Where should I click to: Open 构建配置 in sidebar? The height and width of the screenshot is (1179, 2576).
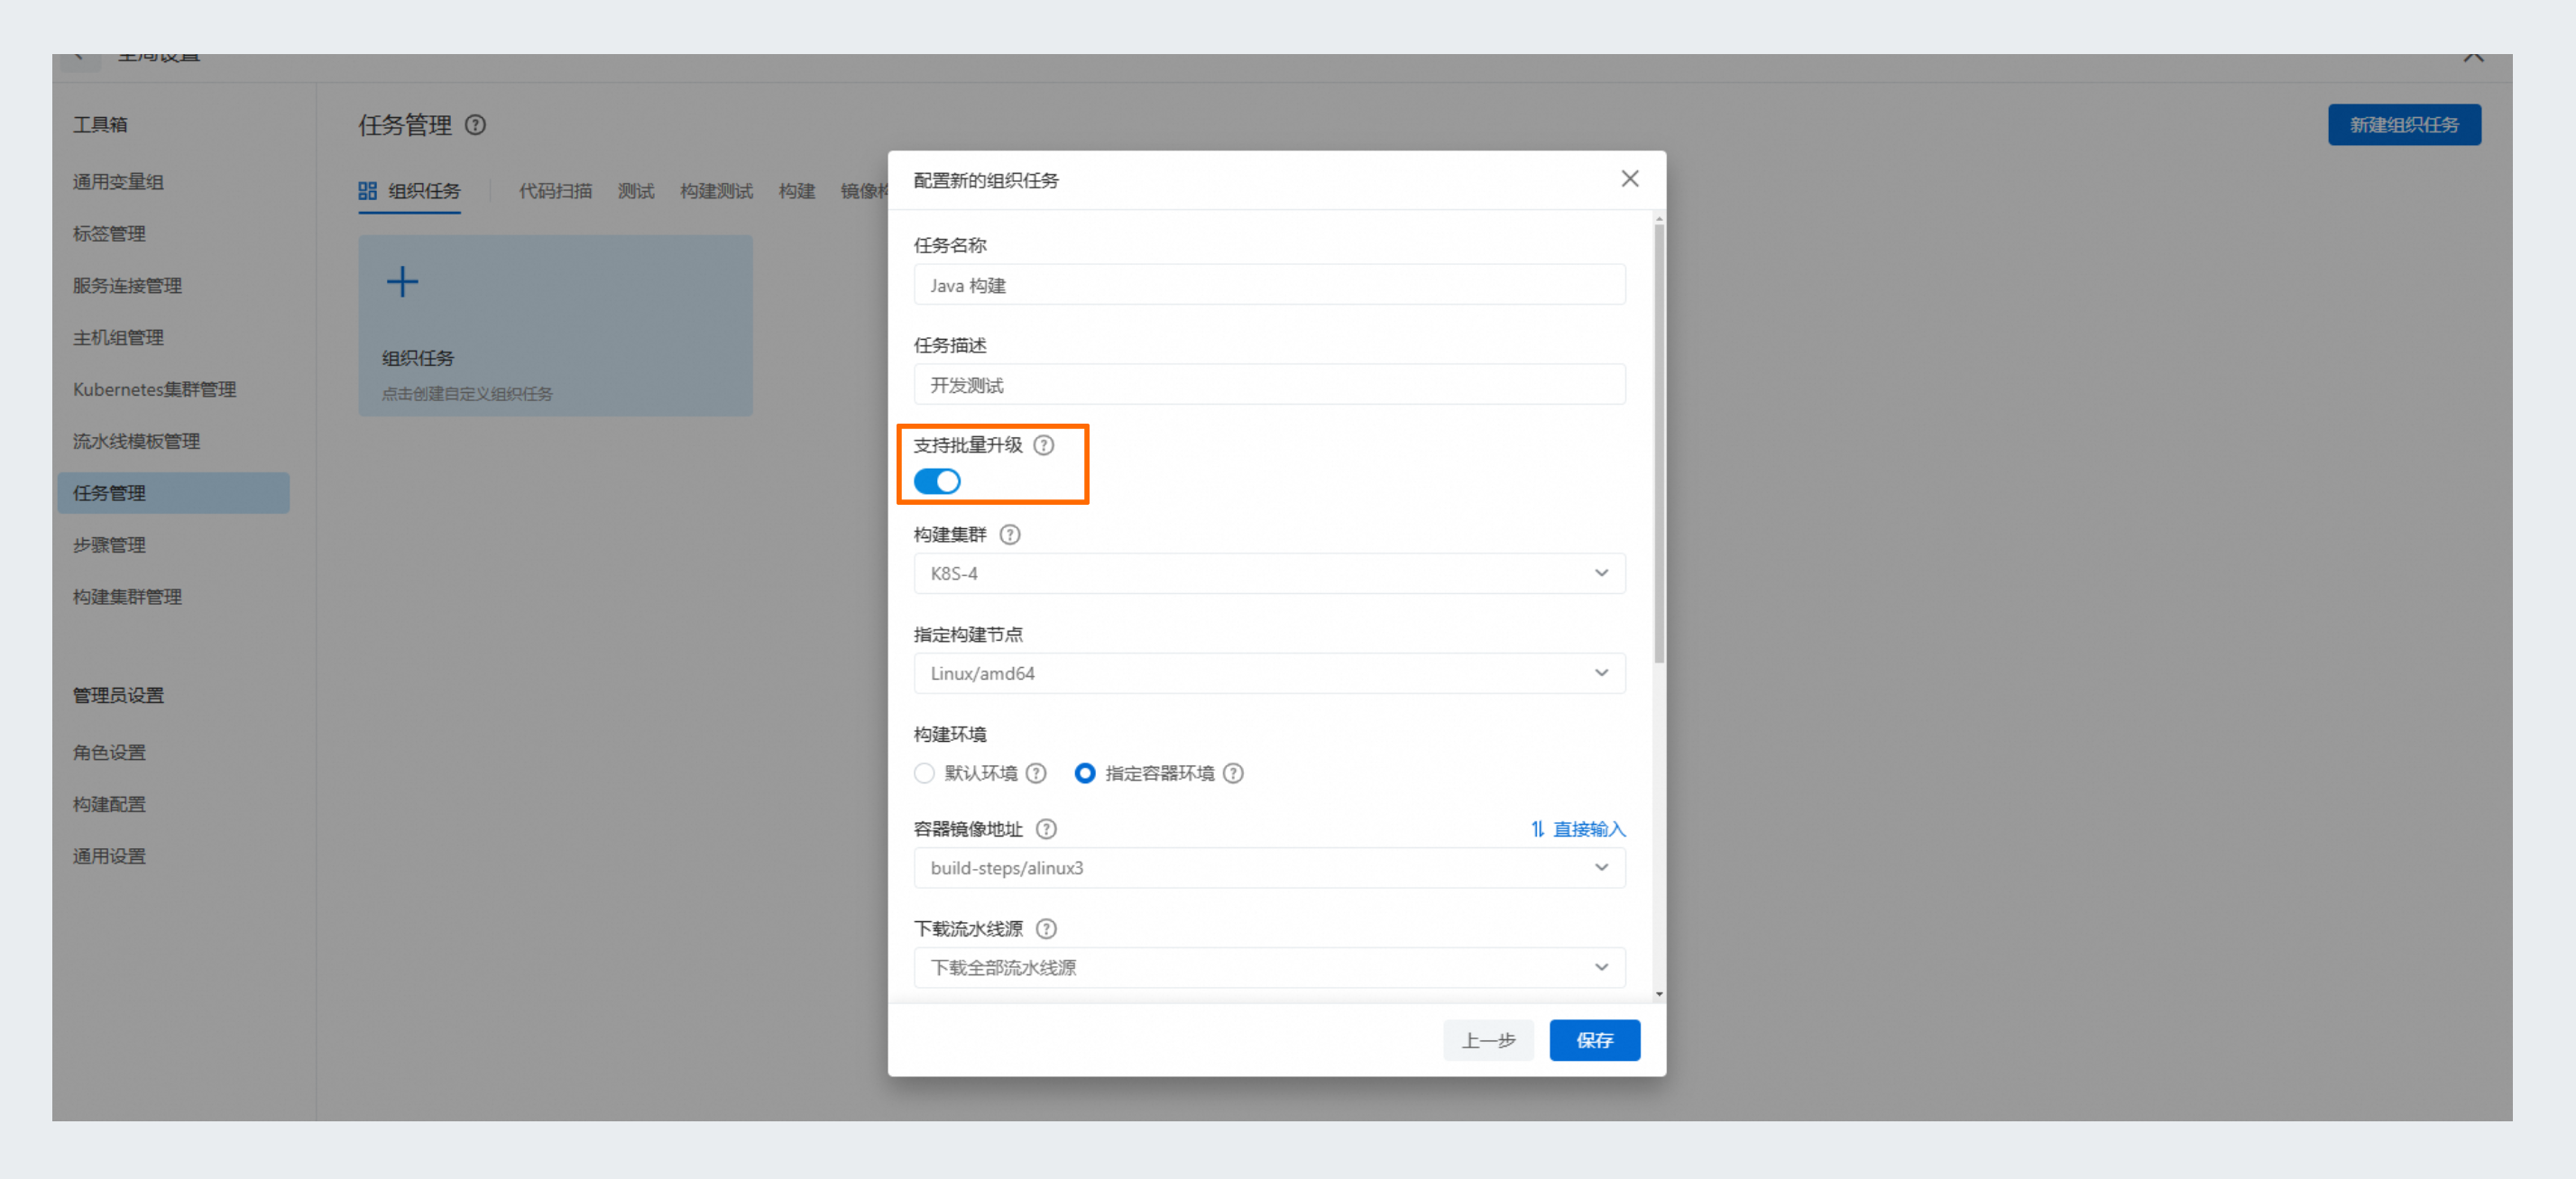(x=109, y=804)
